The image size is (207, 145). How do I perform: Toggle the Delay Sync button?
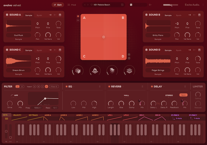pyautogui.click(x=183, y=95)
